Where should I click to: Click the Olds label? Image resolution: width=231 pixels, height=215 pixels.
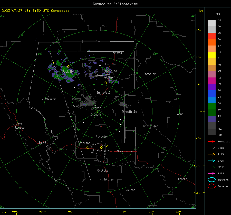[98, 107]
